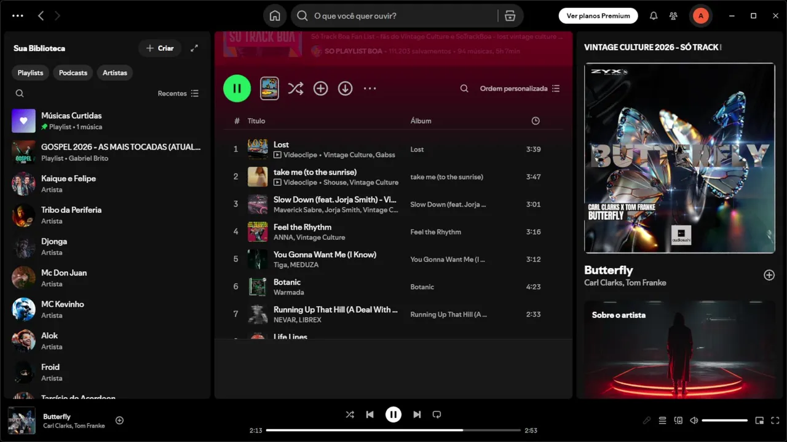Filter library by Podcasts

73,72
